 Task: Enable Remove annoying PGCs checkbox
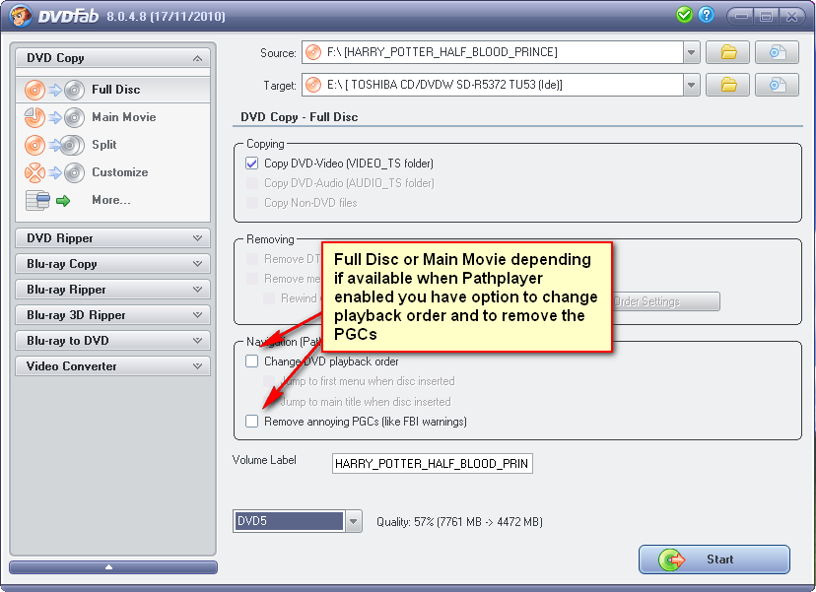252,422
